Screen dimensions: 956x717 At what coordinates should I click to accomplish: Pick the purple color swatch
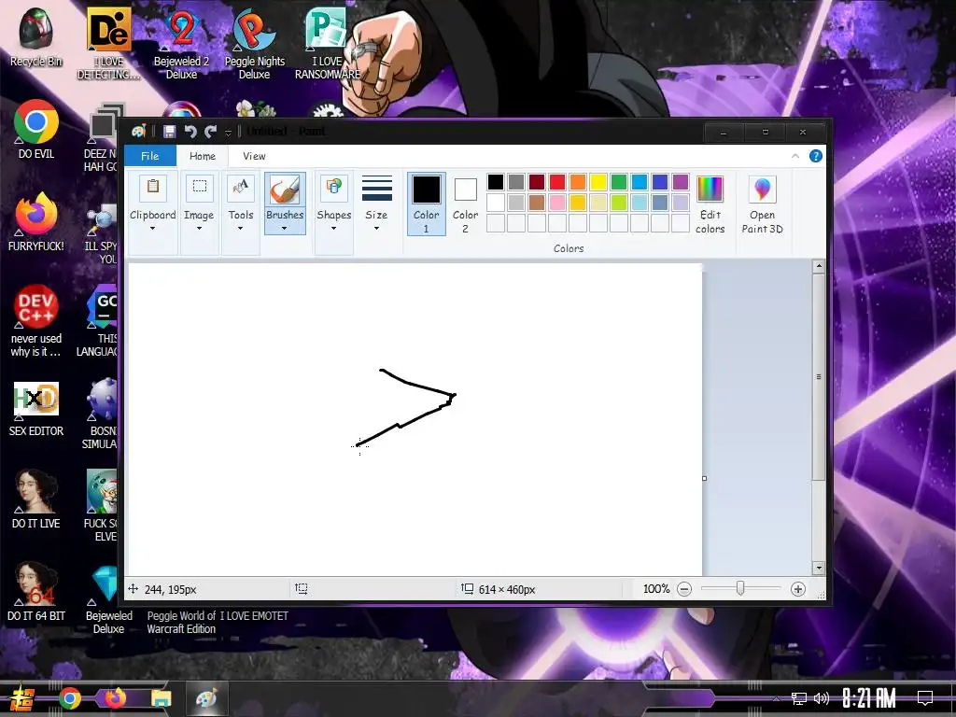point(681,182)
